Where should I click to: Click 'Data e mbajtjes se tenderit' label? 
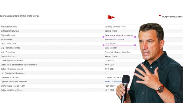(12, 69)
